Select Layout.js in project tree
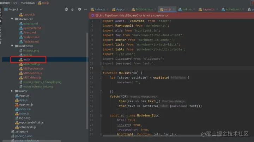The width and height of the screenshot is (254, 142). click(x=27, y=14)
